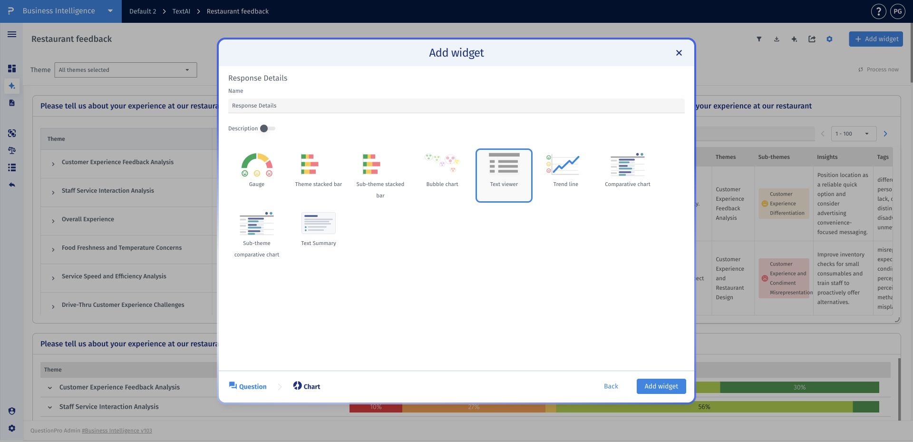Go to previous page of responses
Viewport: 913px width, 442px height.
[x=823, y=134]
